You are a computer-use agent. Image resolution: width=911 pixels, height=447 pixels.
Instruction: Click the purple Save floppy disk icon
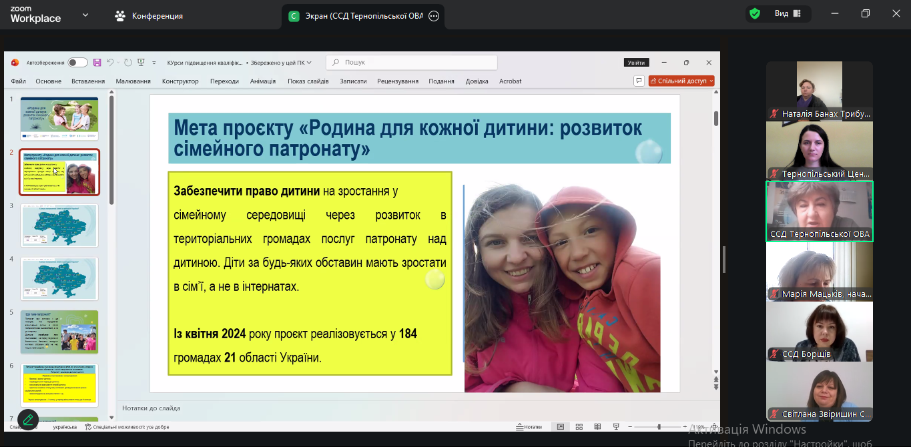tap(97, 63)
